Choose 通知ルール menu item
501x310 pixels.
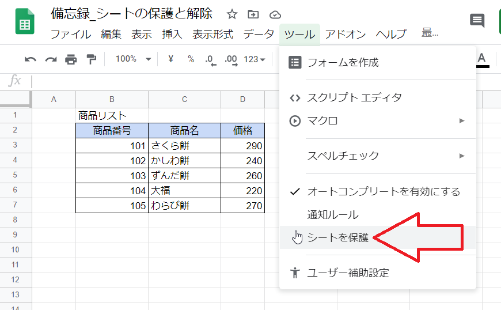377,215
